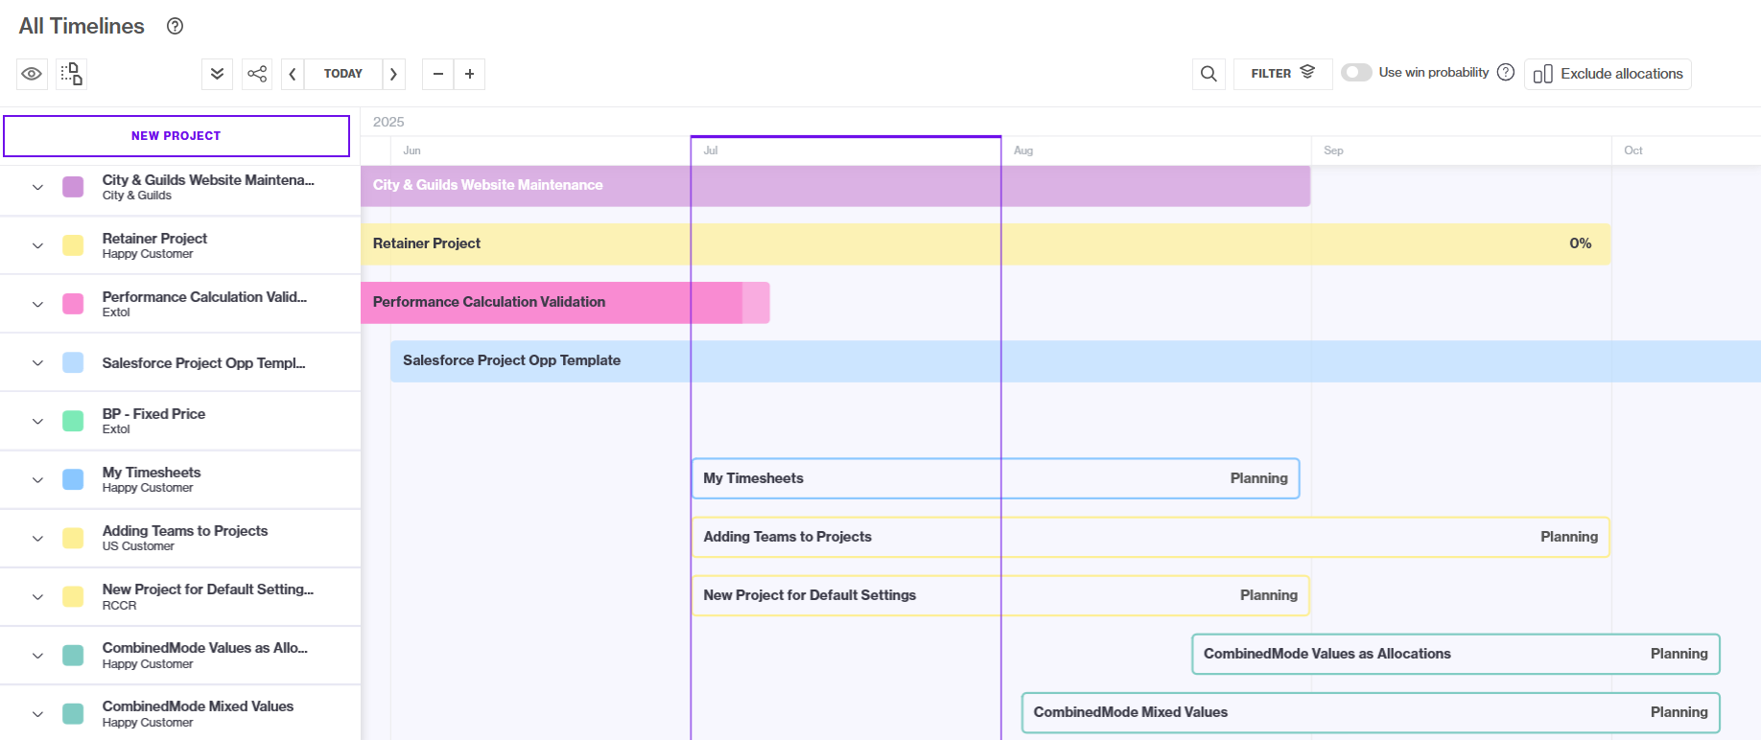Screen dimensions: 1761x740
Task: Expand Adding Teams to Projects row
Action: pos(37,538)
